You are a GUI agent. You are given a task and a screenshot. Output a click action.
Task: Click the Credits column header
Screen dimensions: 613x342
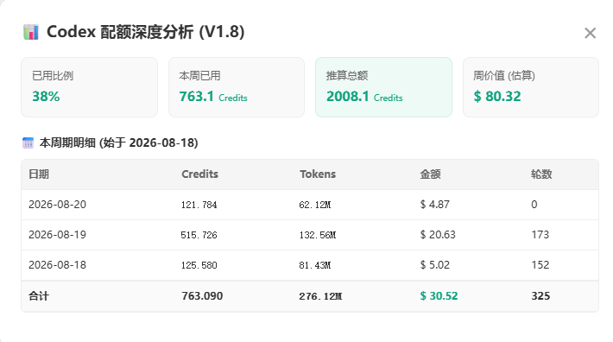pos(199,174)
